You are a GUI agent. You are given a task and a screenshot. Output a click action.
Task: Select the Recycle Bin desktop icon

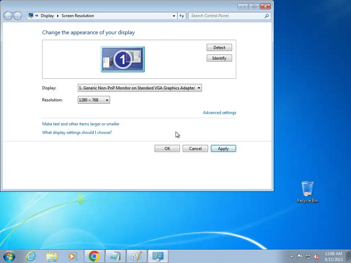(x=307, y=192)
